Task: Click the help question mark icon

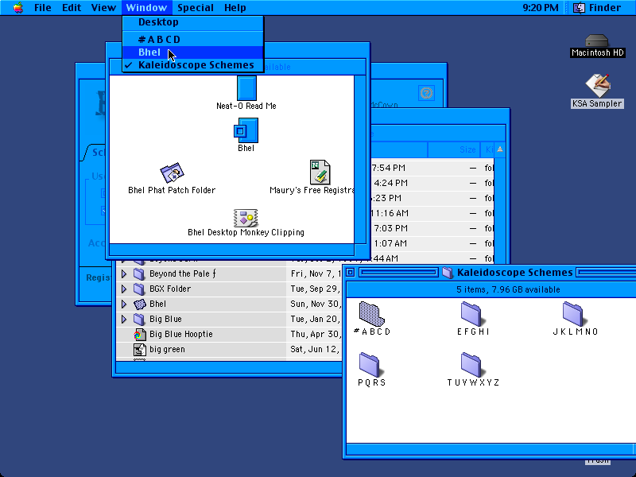Action: tap(426, 93)
